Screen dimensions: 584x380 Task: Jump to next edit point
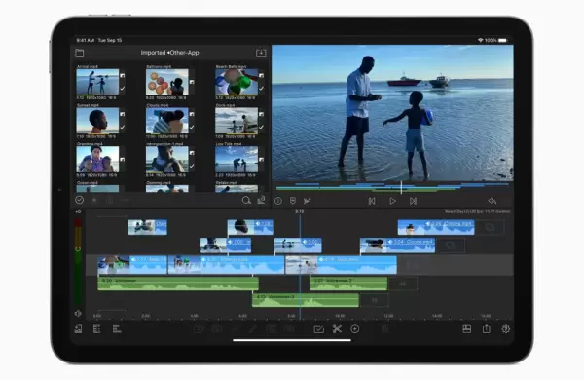tap(413, 201)
